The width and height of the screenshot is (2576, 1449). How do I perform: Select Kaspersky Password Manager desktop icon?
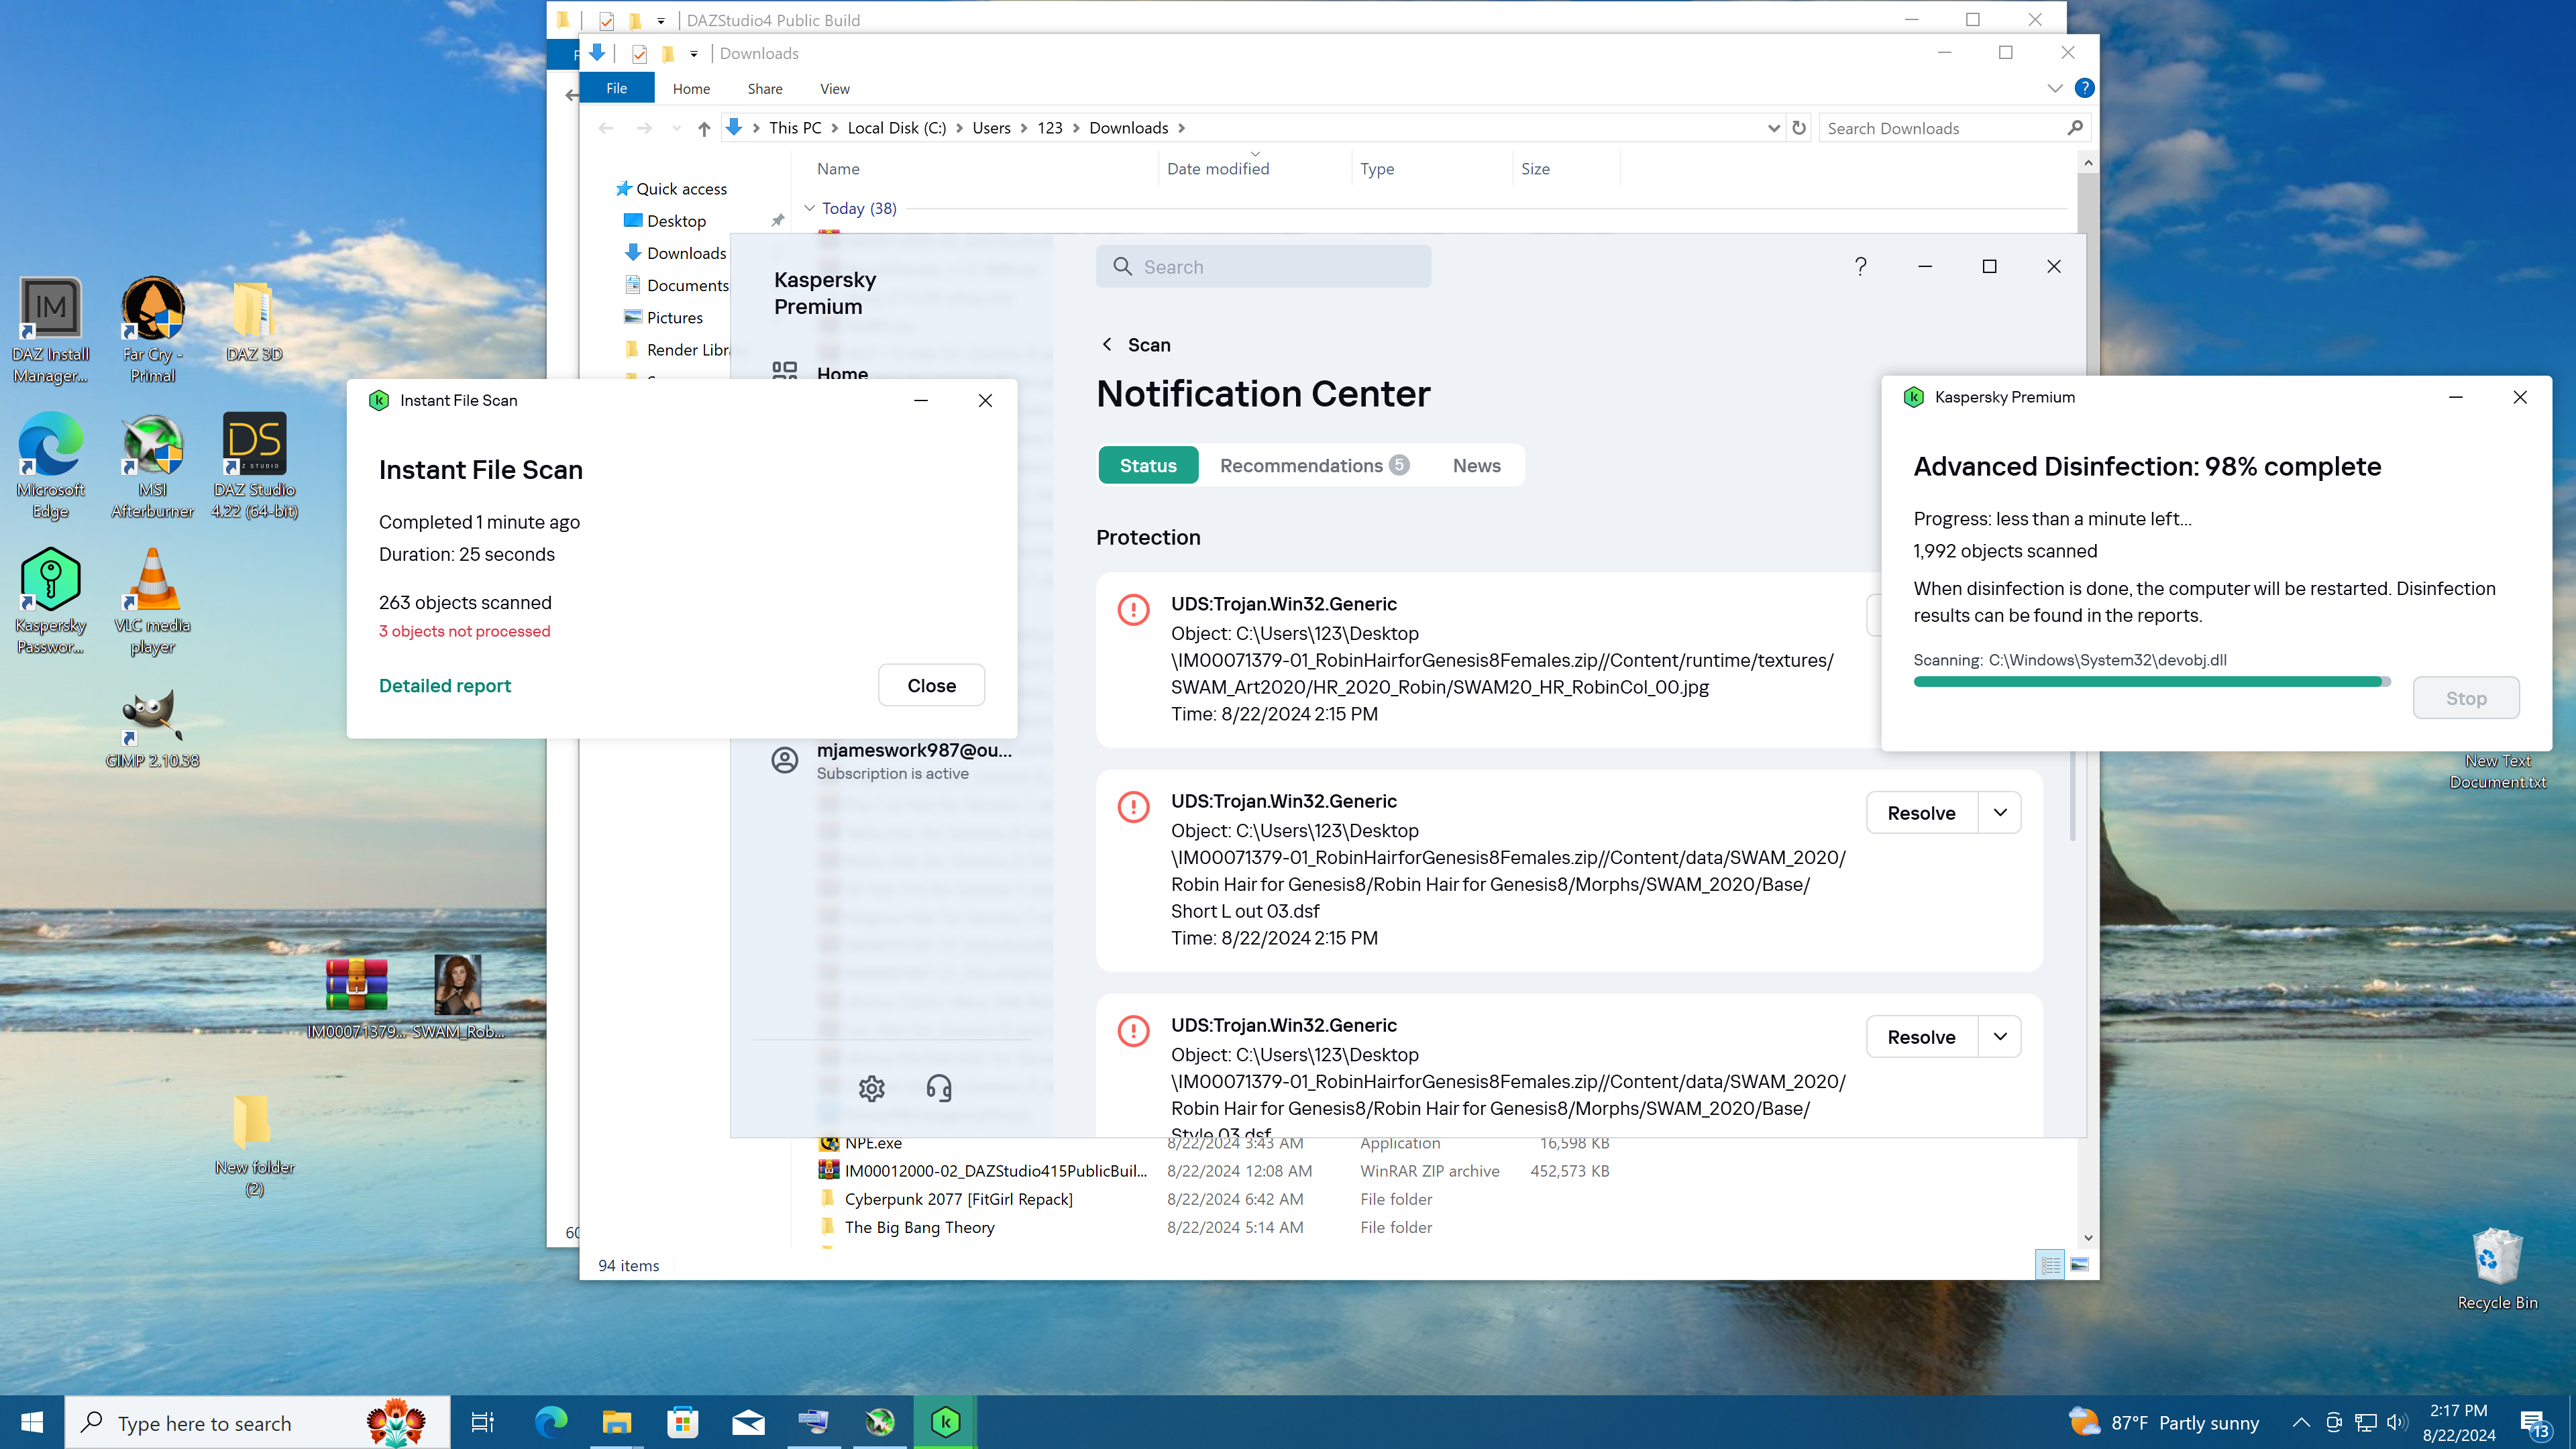[x=50, y=602]
